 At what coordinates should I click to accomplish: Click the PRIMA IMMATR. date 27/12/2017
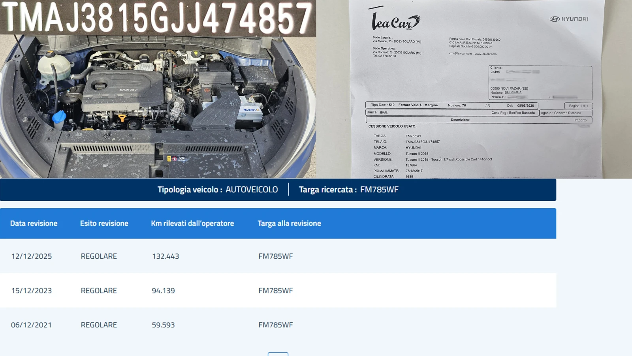(x=414, y=171)
